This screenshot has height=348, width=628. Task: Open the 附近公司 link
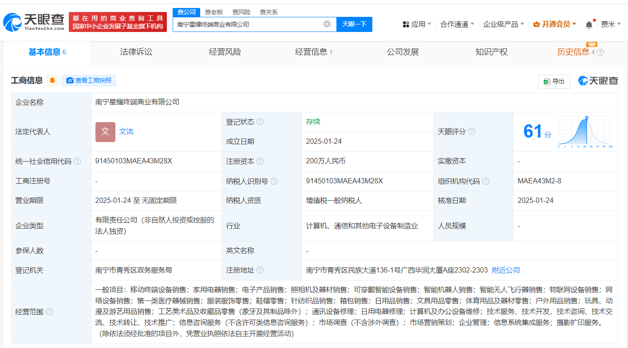[505, 270]
